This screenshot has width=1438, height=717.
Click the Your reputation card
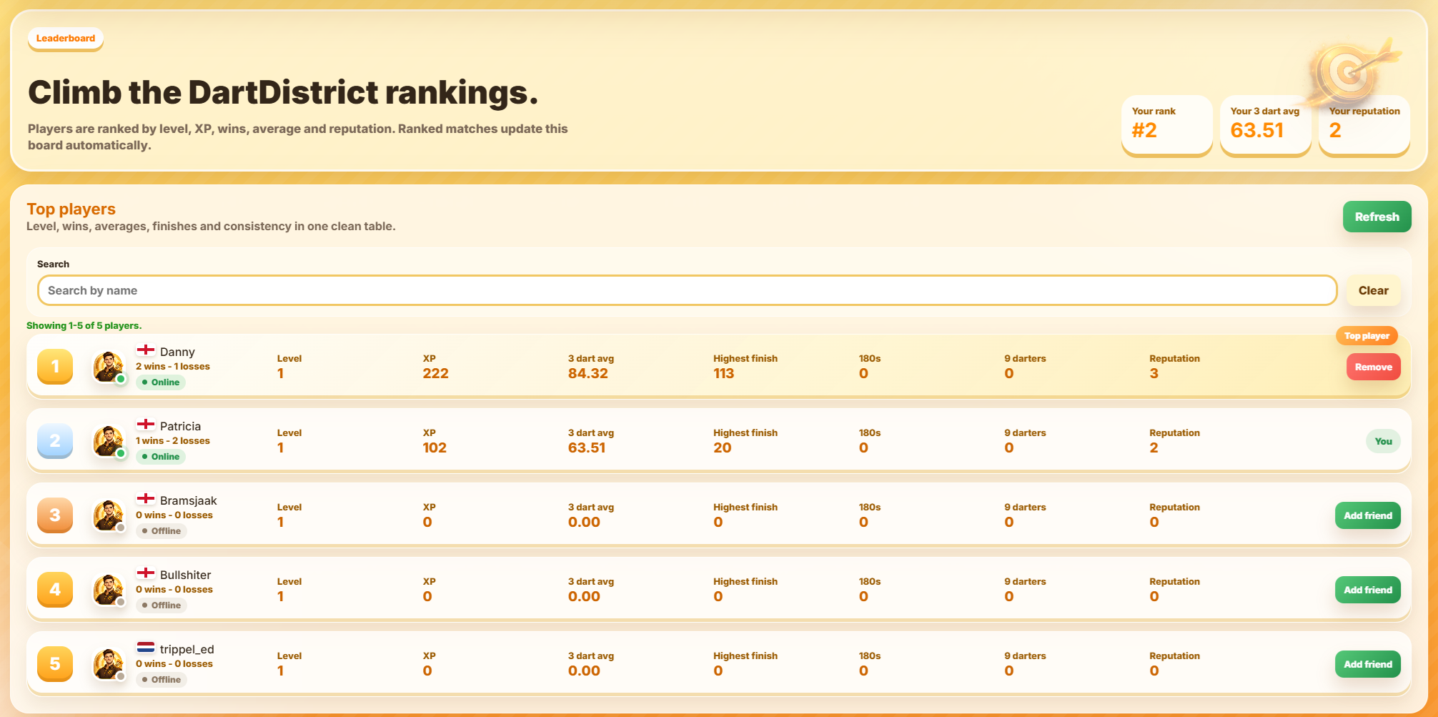tap(1364, 125)
